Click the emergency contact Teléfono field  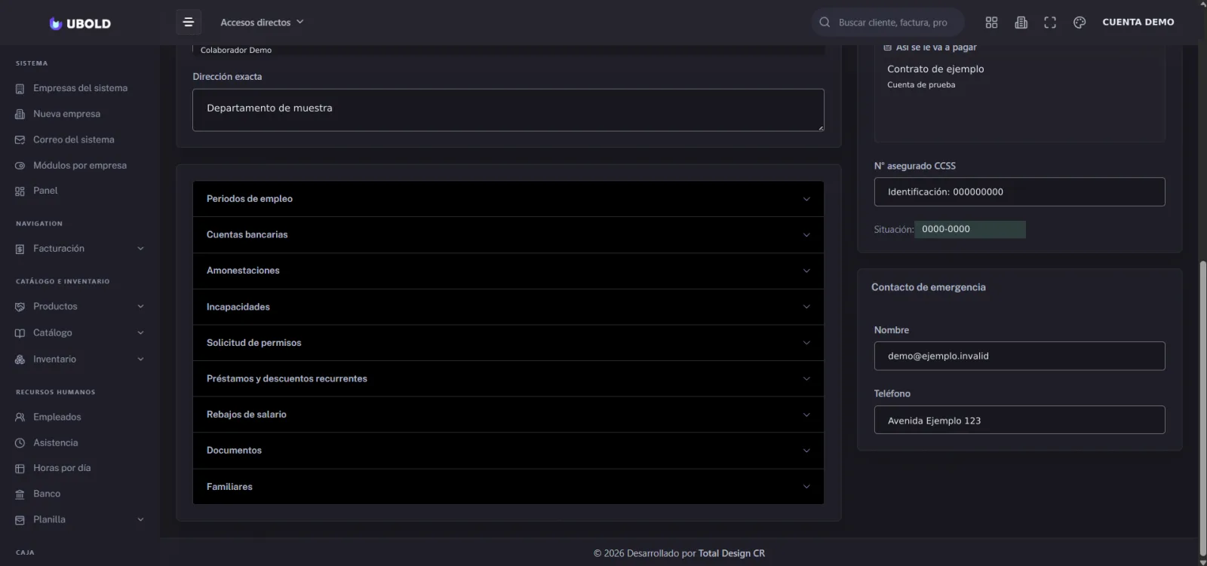coord(1019,420)
